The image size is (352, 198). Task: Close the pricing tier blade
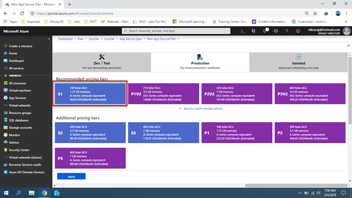click(x=349, y=45)
